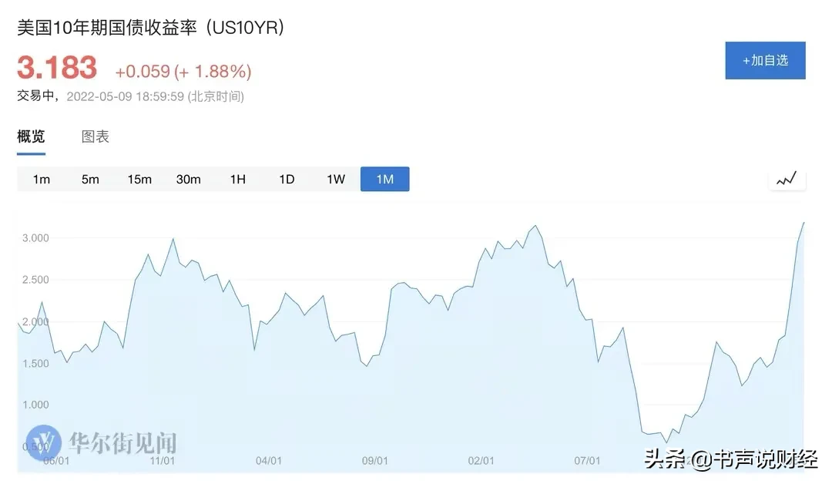The image size is (832, 484).
Task: Choose the 30m chart interval
Action: click(x=189, y=180)
